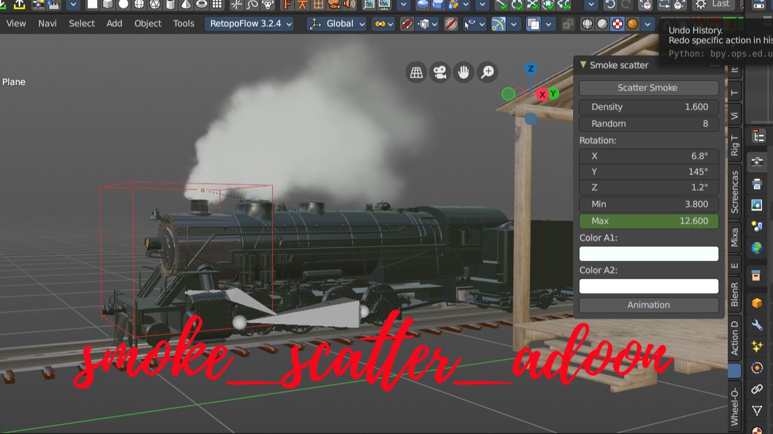773x434 pixels.
Task: Open gizmo options dropdown arrow
Action: tap(513, 24)
